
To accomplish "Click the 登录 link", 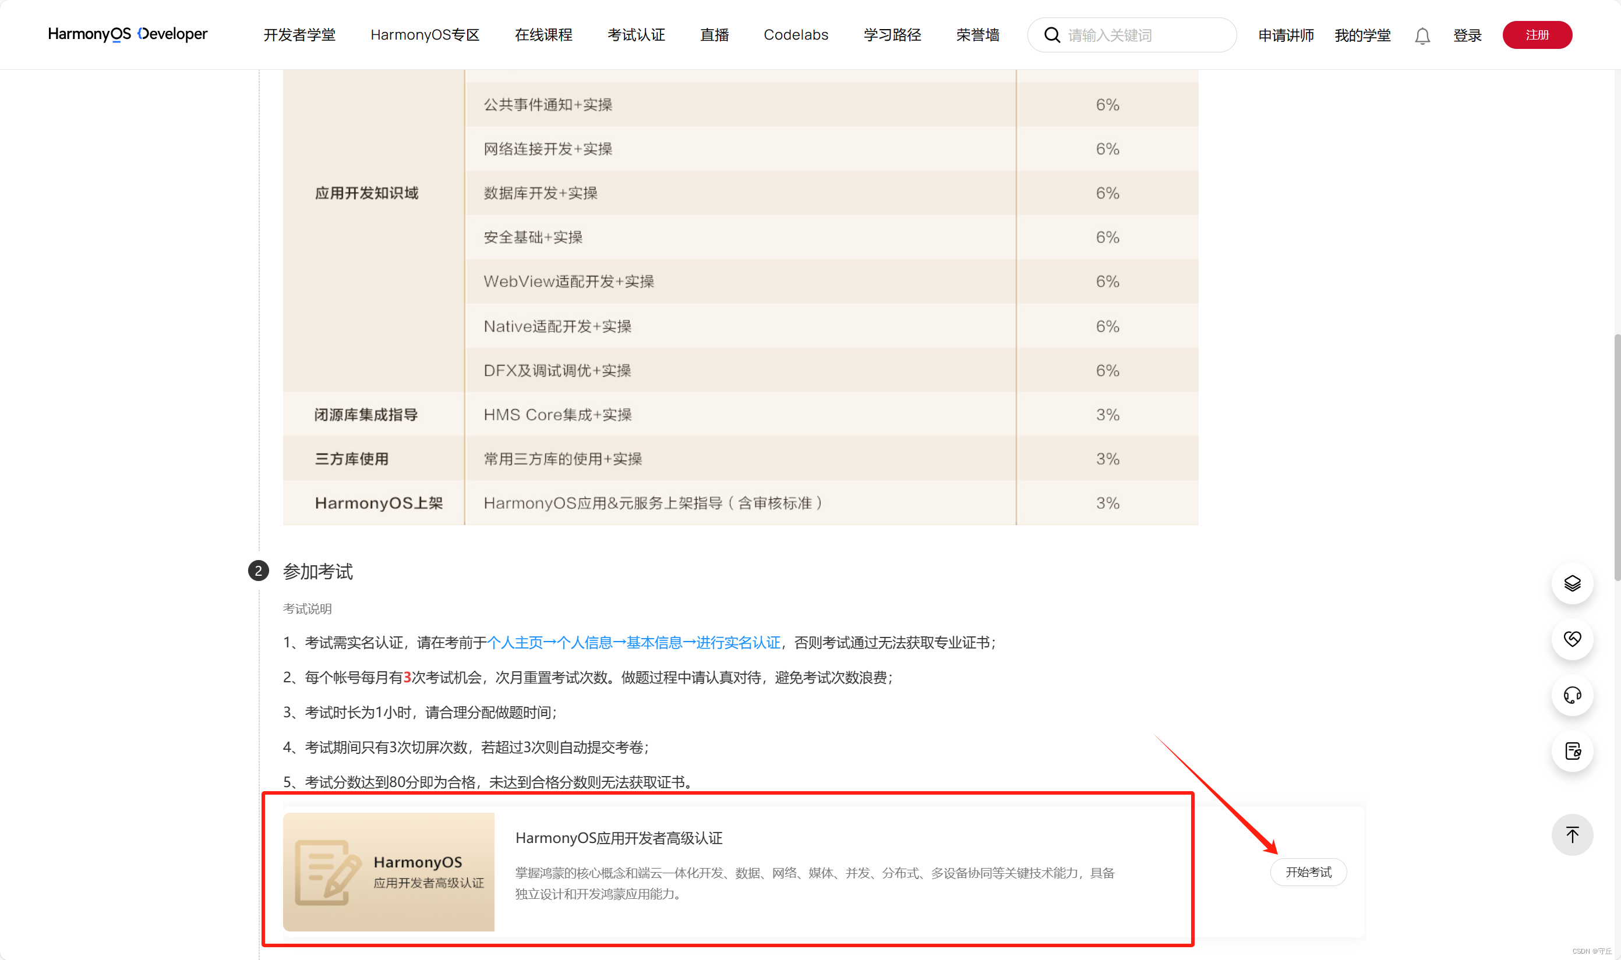I will pos(1467,35).
